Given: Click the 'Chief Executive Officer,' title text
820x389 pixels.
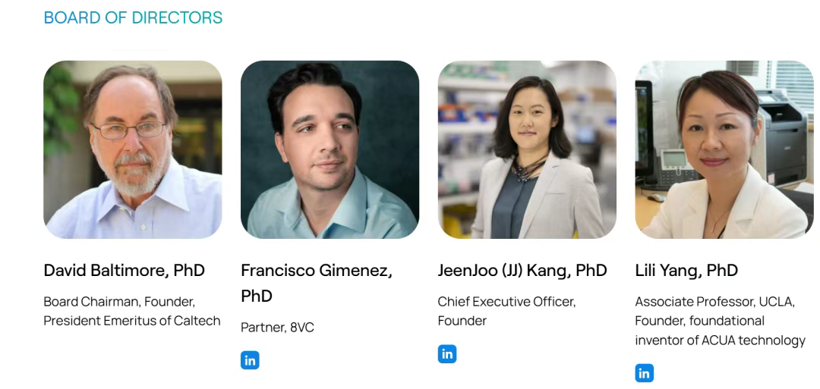Looking at the screenshot, I should click(506, 302).
